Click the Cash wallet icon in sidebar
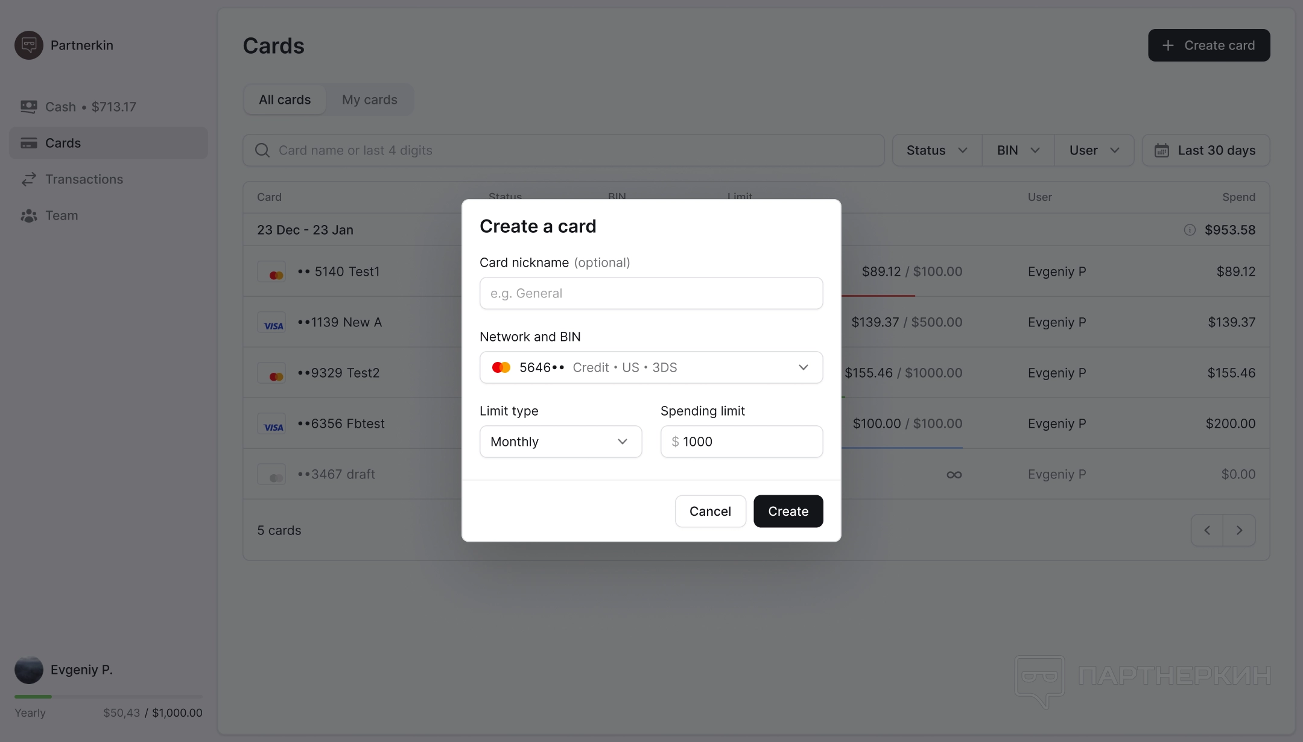Viewport: 1303px width, 742px height. point(28,107)
